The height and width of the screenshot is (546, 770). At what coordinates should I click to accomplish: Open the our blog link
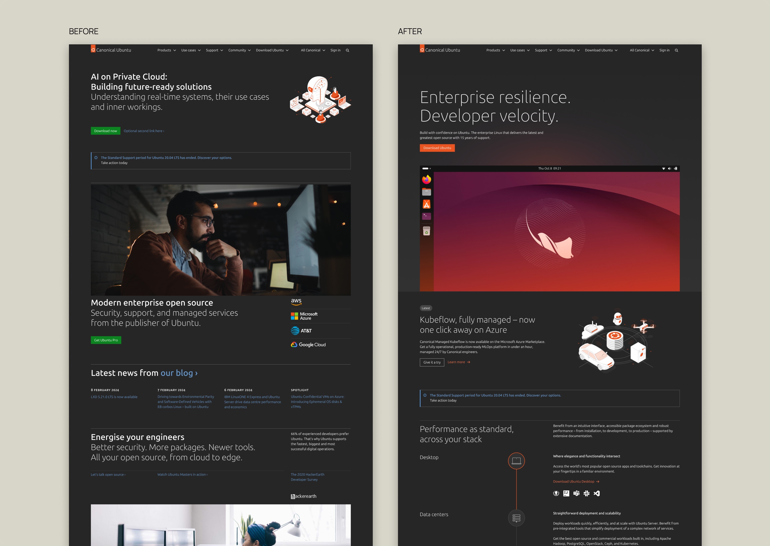(179, 373)
